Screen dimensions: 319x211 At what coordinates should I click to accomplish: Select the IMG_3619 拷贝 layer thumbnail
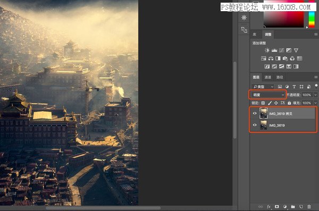pyautogui.click(x=264, y=113)
